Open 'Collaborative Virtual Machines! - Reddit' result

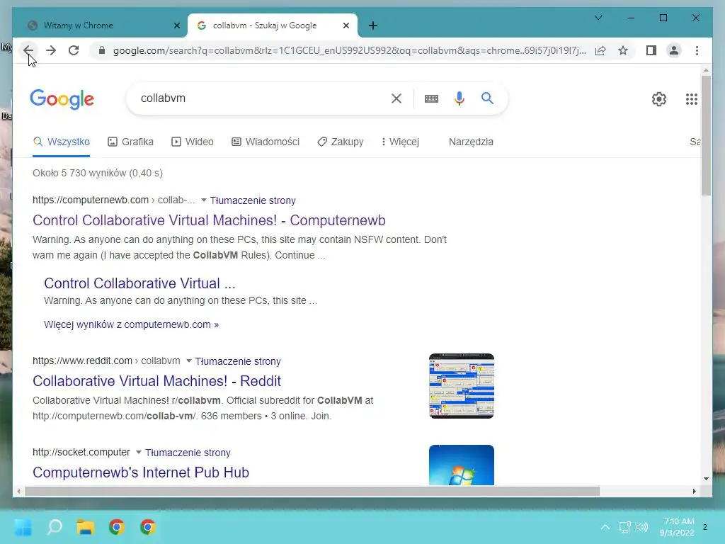coord(156,380)
